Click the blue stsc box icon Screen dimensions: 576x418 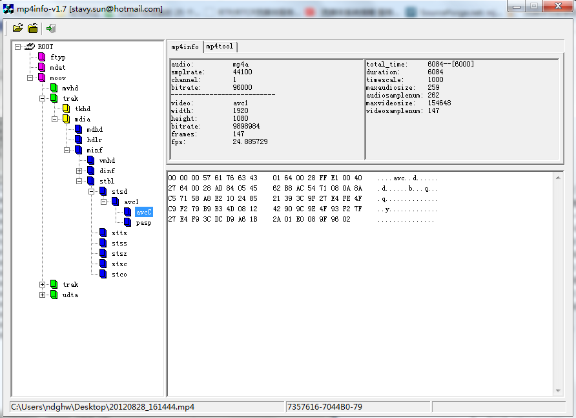[103, 264]
